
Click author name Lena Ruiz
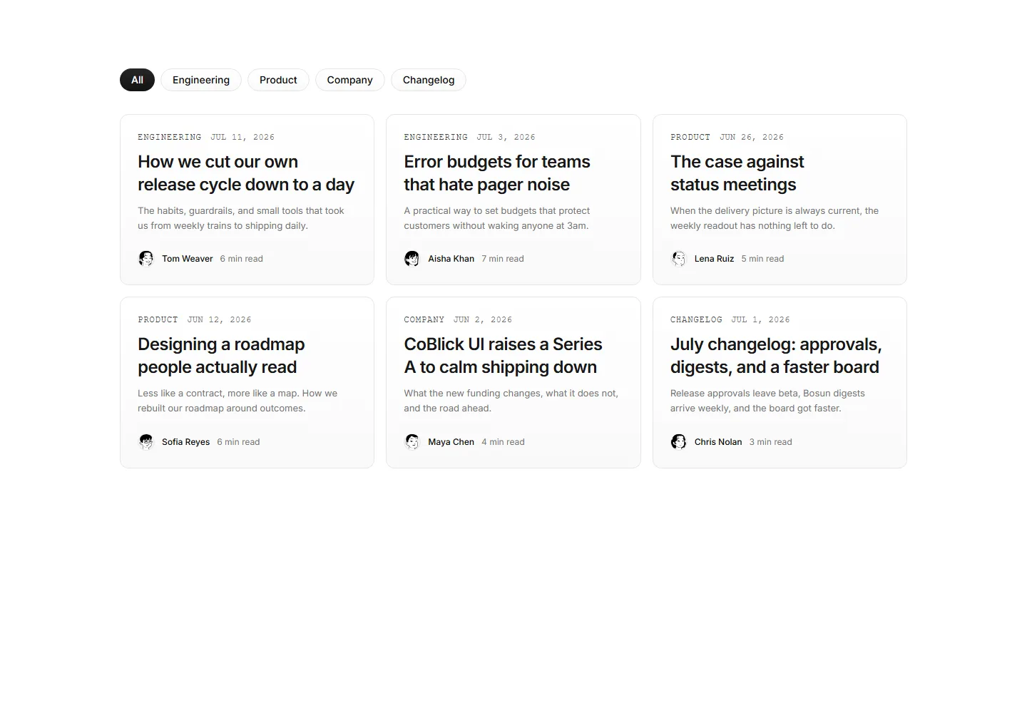pos(714,259)
